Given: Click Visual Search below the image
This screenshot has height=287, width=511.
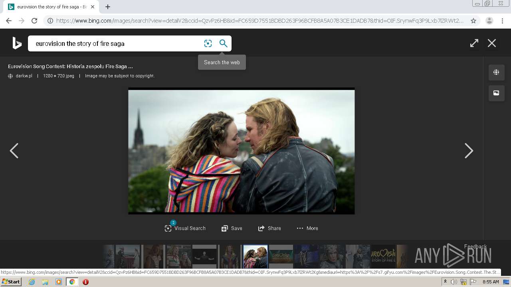Looking at the screenshot, I should [x=185, y=228].
